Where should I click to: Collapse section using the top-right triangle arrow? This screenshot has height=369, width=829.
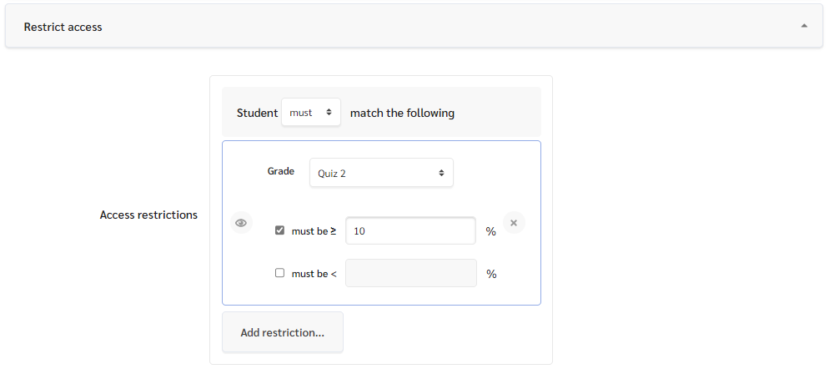click(x=804, y=25)
